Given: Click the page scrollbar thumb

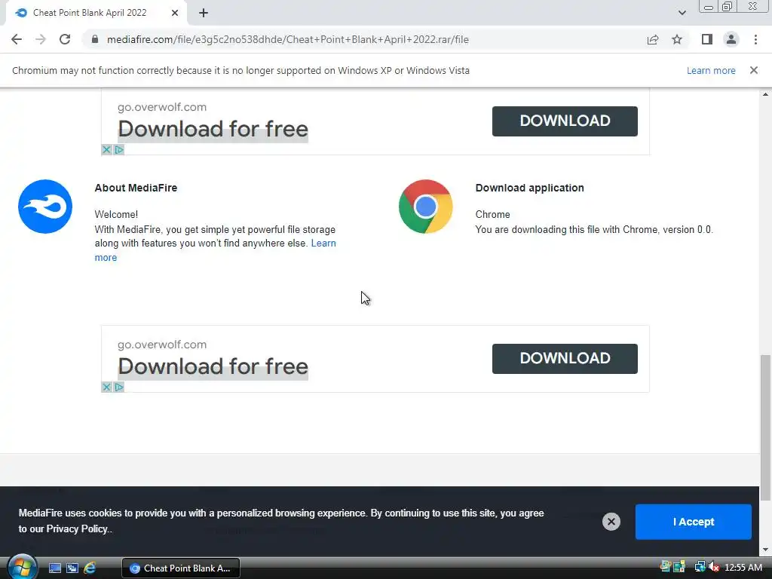Looking at the screenshot, I should point(765,427).
